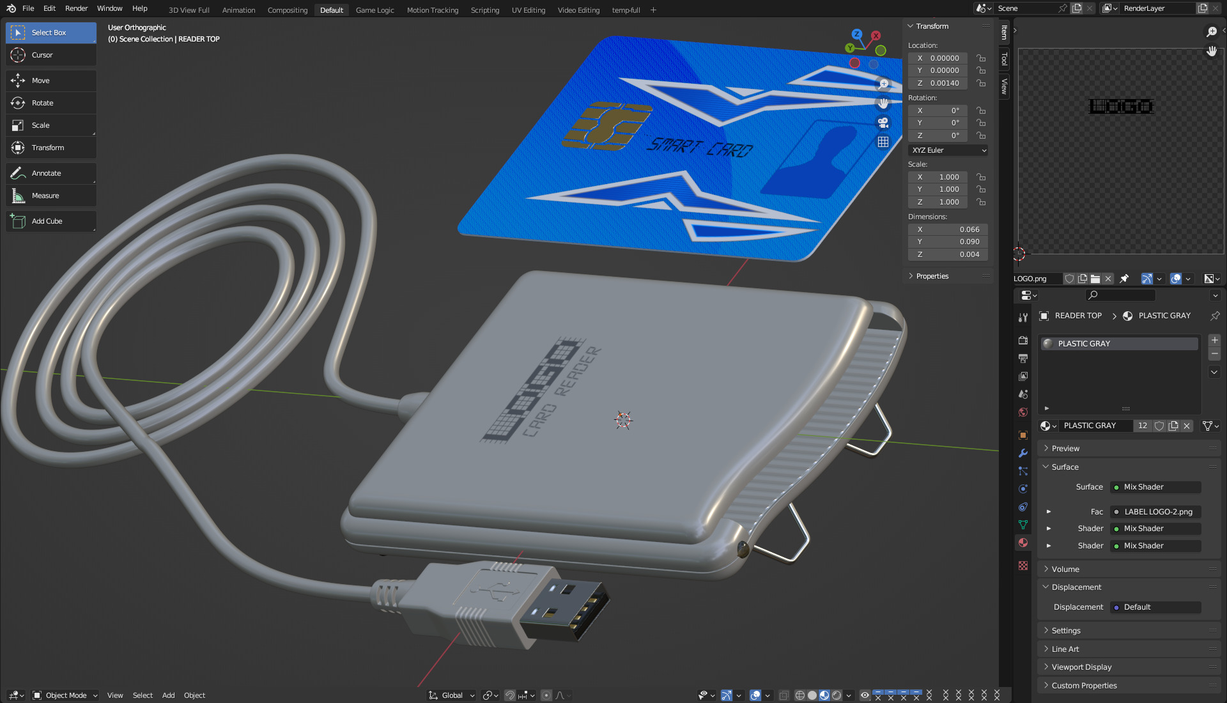Screen dimensions: 1227x703
Task: Click the Select Box tool
Action: pos(51,33)
